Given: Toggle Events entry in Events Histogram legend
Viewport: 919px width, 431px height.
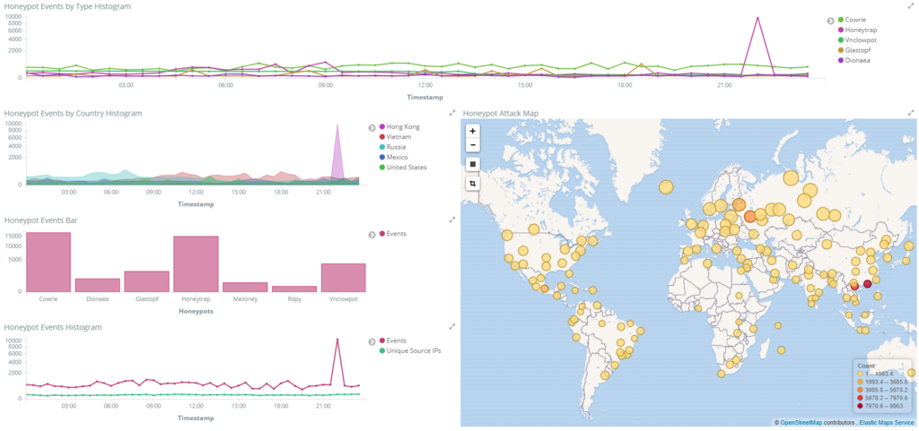Looking at the screenshot, I should click(393, 340).
